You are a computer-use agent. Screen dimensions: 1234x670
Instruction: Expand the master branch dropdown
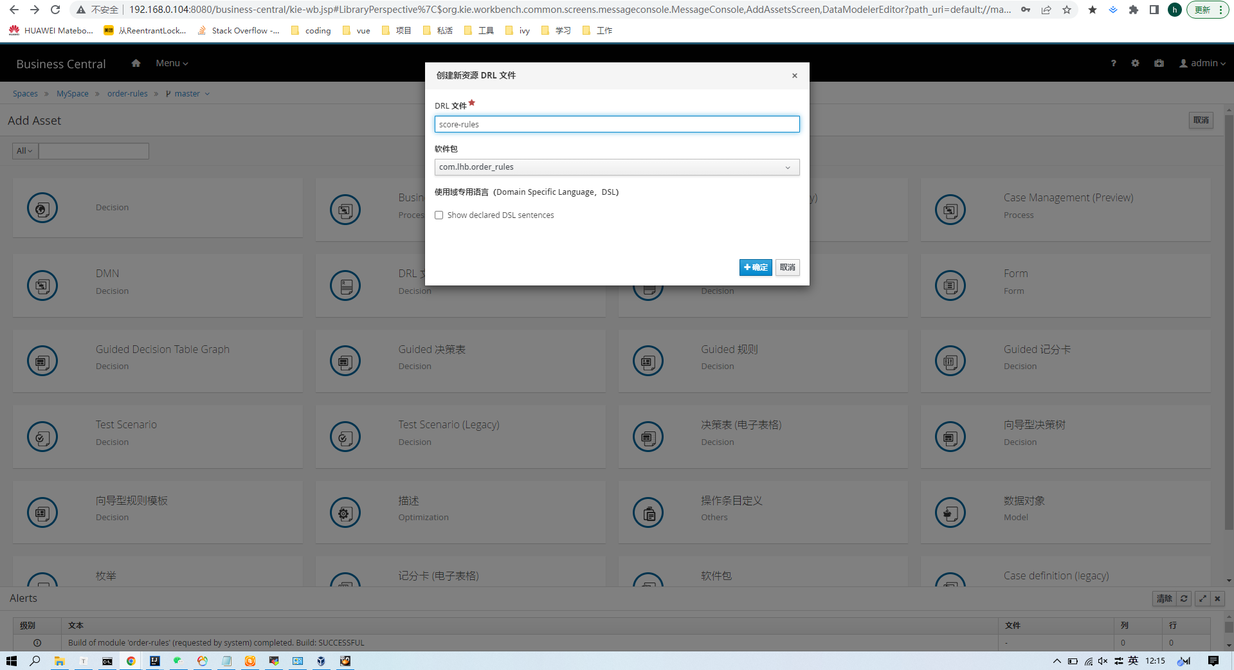click(188, 94)
